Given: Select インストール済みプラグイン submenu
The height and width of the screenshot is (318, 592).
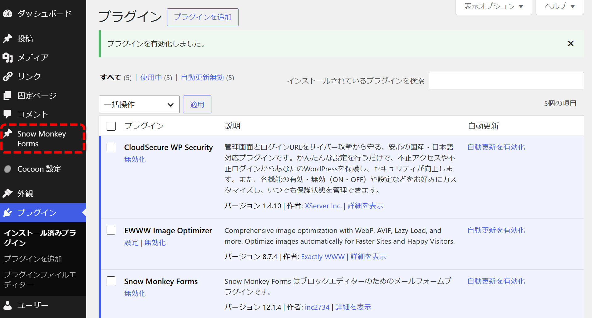Looking at the screenshot, I should 40,238.
